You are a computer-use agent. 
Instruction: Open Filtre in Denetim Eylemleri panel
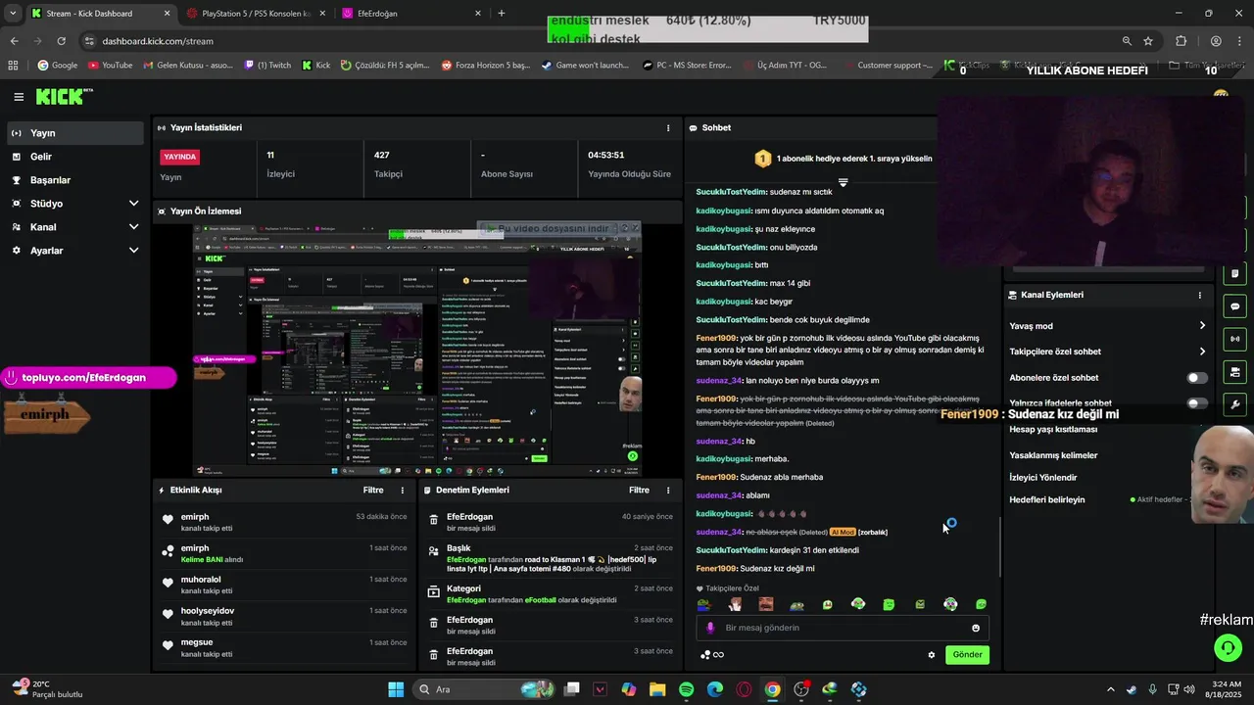tap(640, 491)
